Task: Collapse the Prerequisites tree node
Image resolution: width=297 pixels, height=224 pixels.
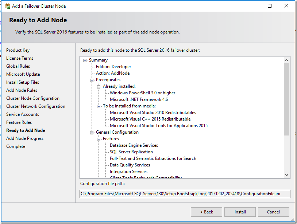Action: [x=92, y=80]
